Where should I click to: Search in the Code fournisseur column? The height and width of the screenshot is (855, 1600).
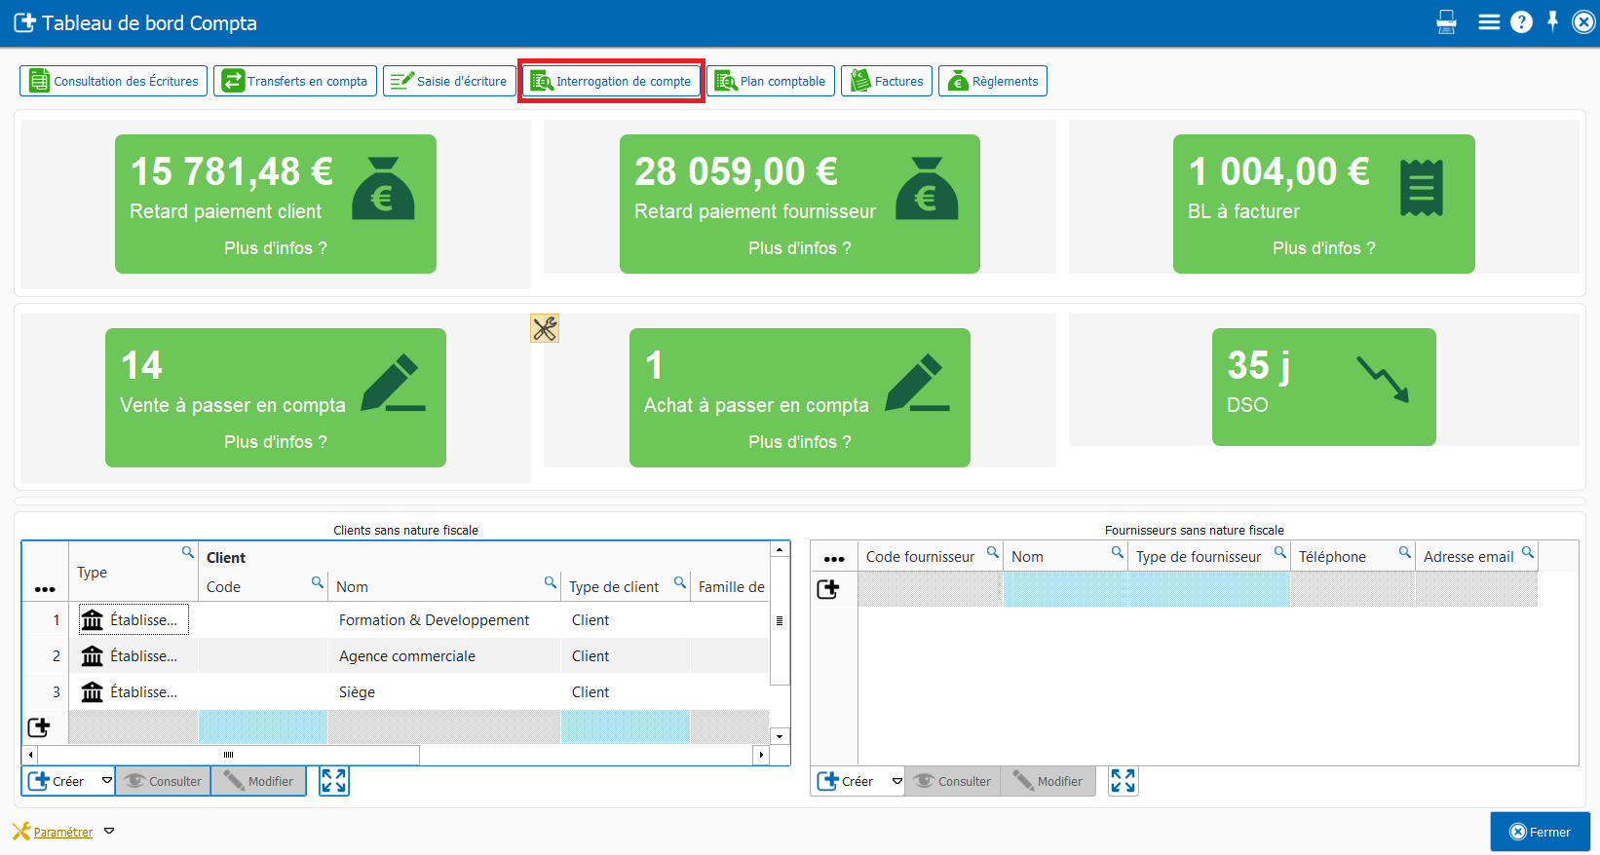click(x=992, y=552)
